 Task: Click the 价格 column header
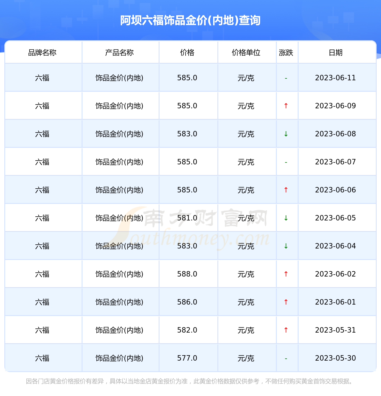tap(187, 53)
